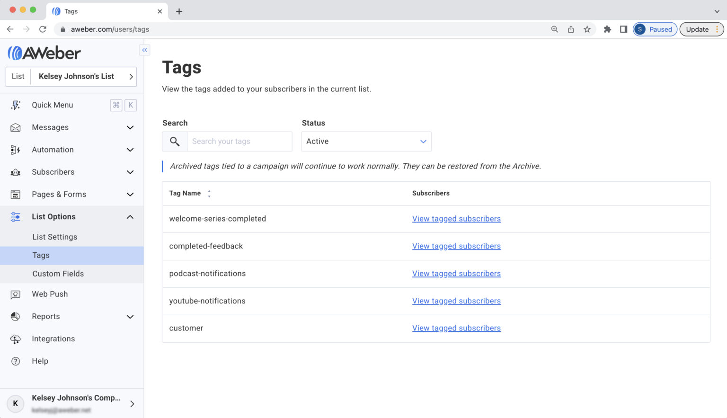Screen dimensions: 727x418
Task: Open Integrations using its icon
Action: pyautogui.click(x=16, y=338)
